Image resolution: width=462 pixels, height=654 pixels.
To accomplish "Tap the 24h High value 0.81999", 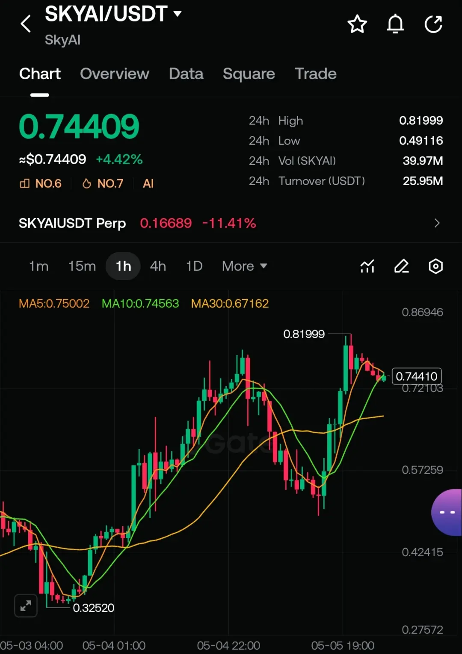I will pos(421,120).
